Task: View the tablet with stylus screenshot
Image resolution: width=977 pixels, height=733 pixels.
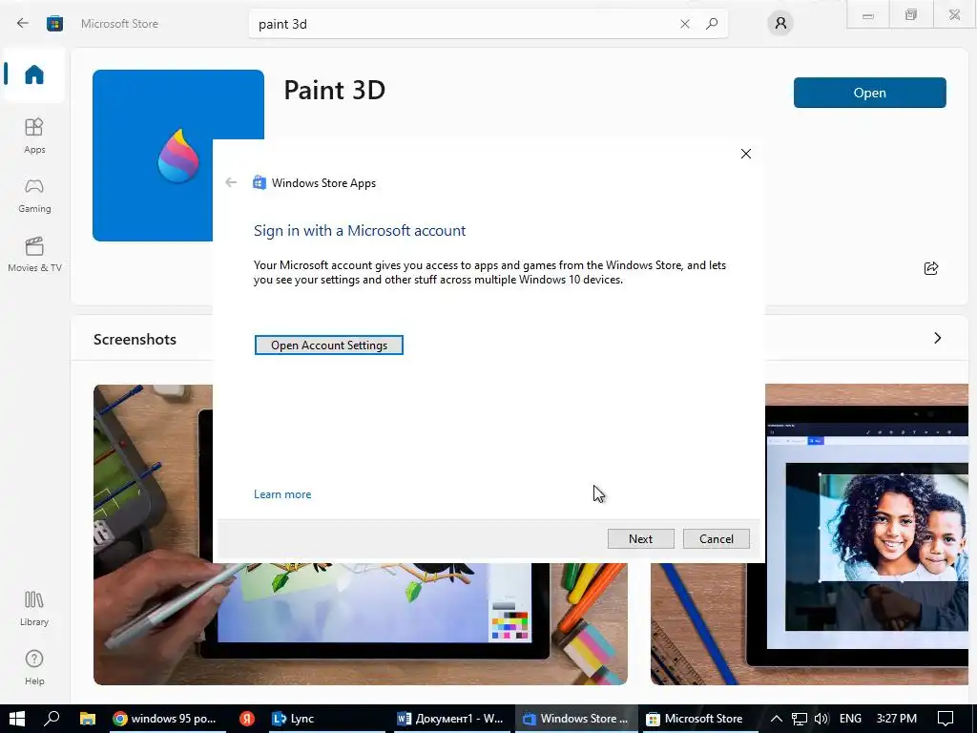Action: [x=360, y=623]
